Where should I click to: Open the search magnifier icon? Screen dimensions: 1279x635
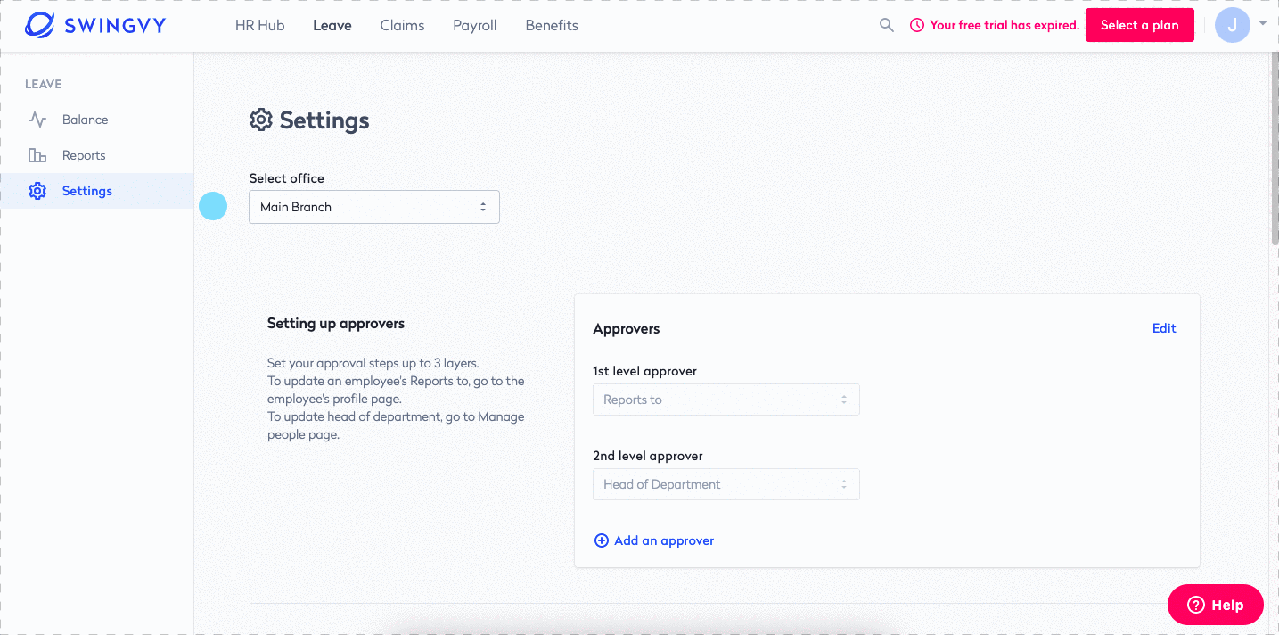coord(886,25)
